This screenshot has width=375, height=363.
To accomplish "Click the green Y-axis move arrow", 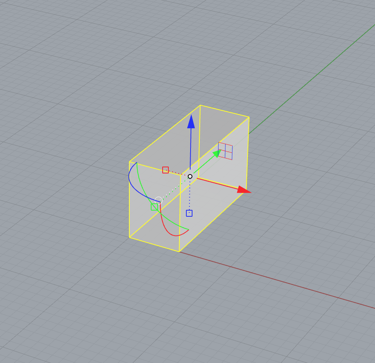I will tap(216, 154).
